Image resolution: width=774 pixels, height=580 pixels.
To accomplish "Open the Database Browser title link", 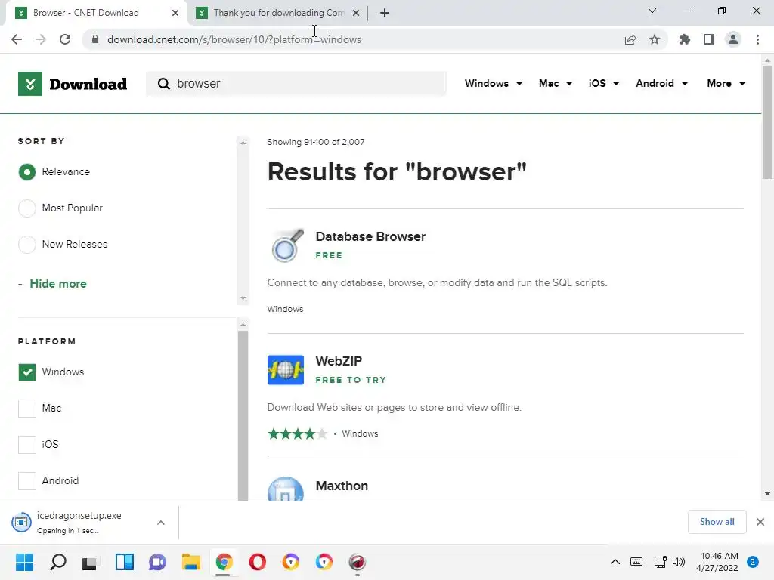I will (x=370, y=236).
